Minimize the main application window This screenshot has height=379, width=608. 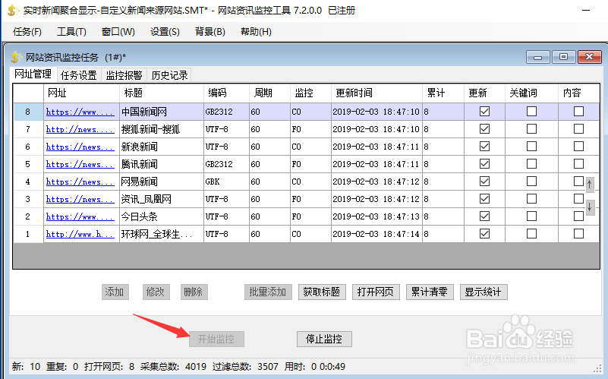(x=586, y=11)
